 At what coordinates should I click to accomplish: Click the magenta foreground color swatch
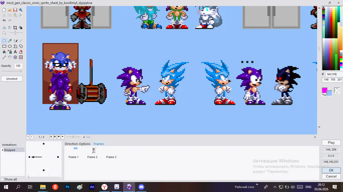pos(325,90)
